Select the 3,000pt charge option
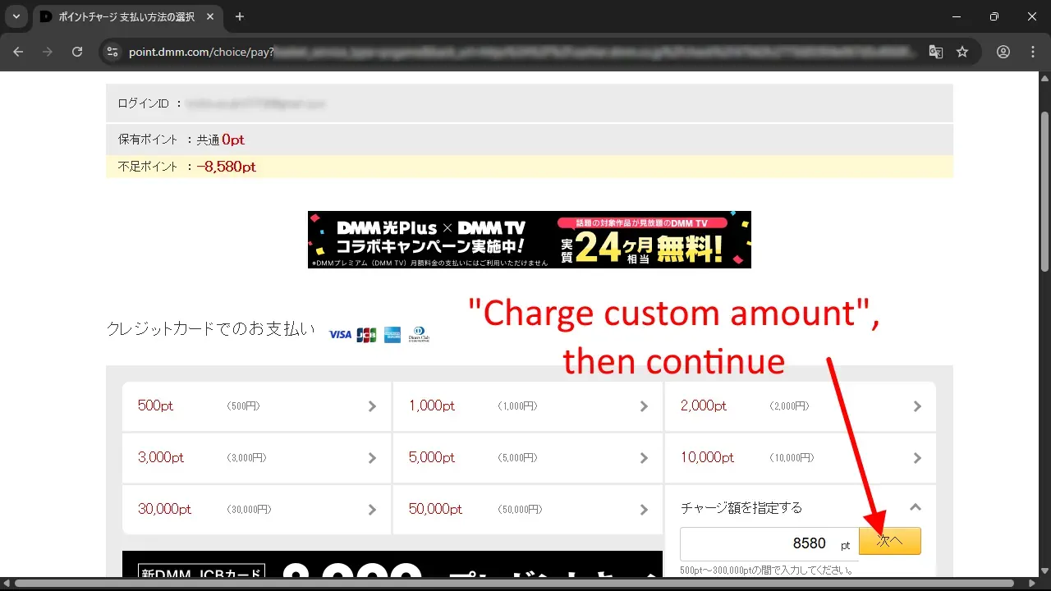The height and width of the screenshot is (591, 1051). click(257, 457)
